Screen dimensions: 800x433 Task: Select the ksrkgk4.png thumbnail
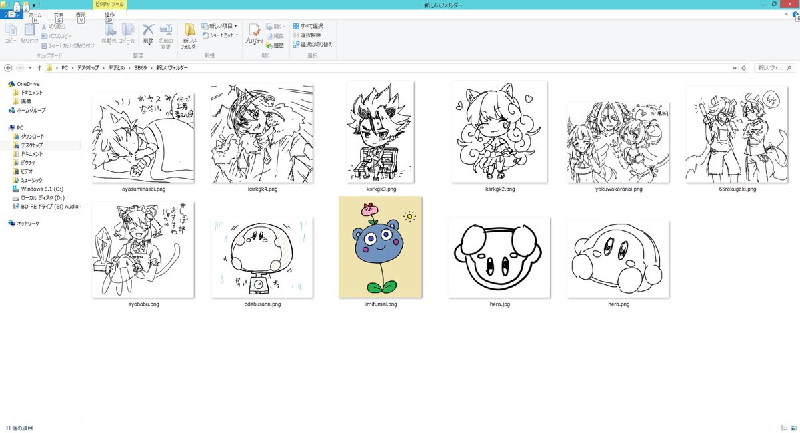pyautogui.click(x=261, y=133)
